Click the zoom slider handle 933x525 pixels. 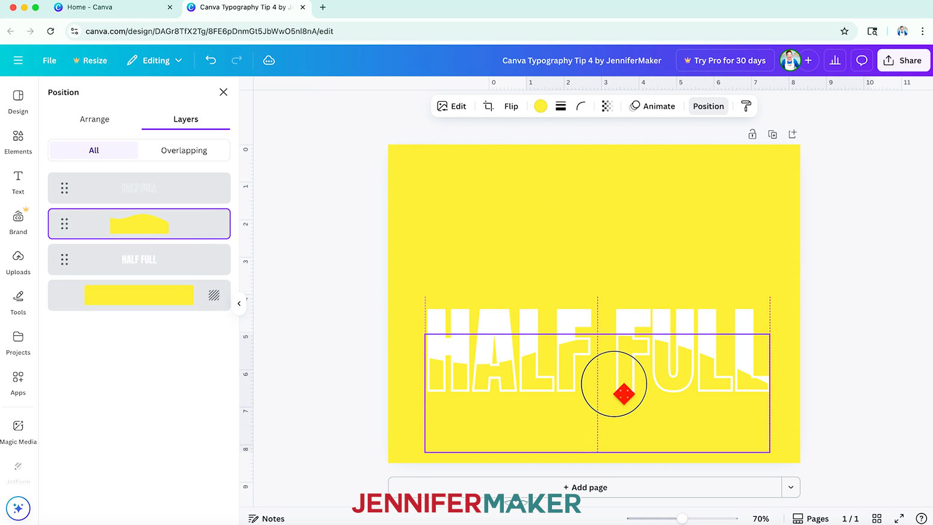click(x=681, y=518)
